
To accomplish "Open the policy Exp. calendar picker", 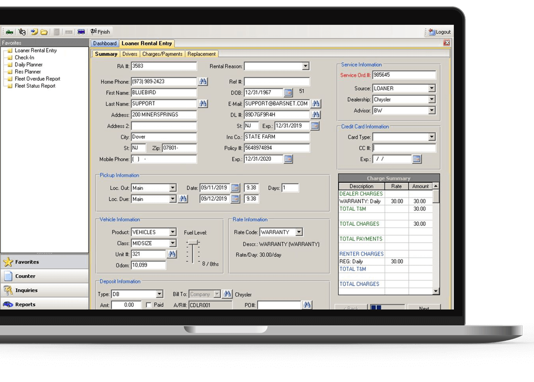I will point(288,159).
